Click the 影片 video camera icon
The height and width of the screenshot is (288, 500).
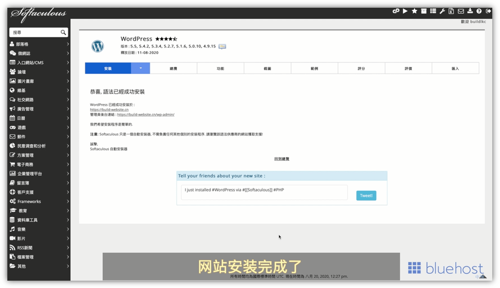[x=13, y=238]
